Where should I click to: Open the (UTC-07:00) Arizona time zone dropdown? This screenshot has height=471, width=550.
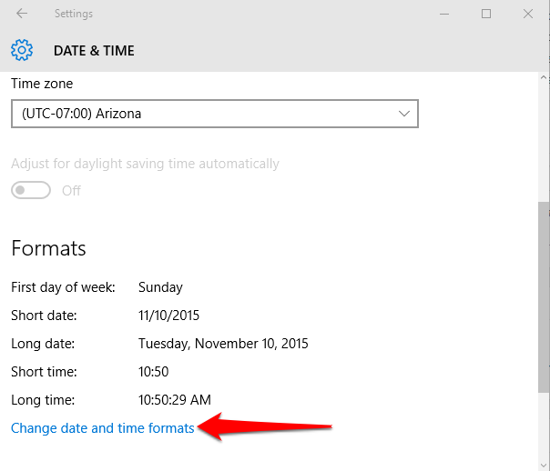point(215,114)
